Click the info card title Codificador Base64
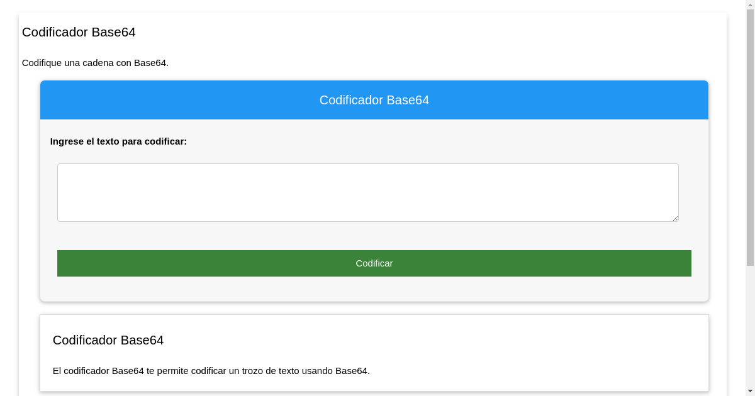755x396 pixels. pos(108,340)
